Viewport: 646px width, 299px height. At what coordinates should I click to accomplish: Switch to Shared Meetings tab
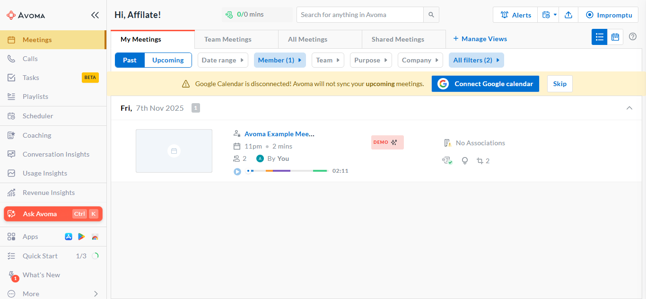pyautogui.click(x=404, y=39)
